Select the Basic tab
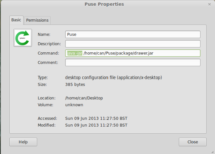Image resolution: width=215 pixels, height=154 pixels. (16, 20)
